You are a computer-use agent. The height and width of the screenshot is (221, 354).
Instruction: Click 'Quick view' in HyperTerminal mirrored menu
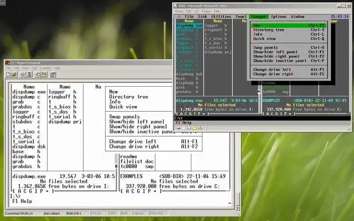click(x=123, y=107)
